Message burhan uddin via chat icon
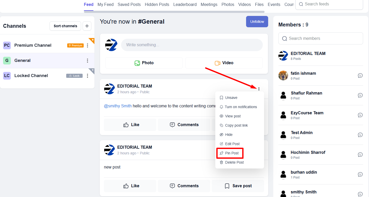This screenshot has width=369, height=197. [360, 174]
